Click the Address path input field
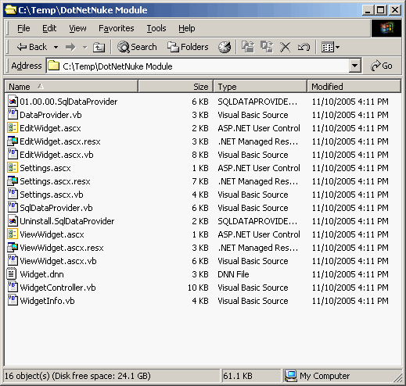Image resolution: width=406 pixels, height=386 pixels. click(198, 66)
